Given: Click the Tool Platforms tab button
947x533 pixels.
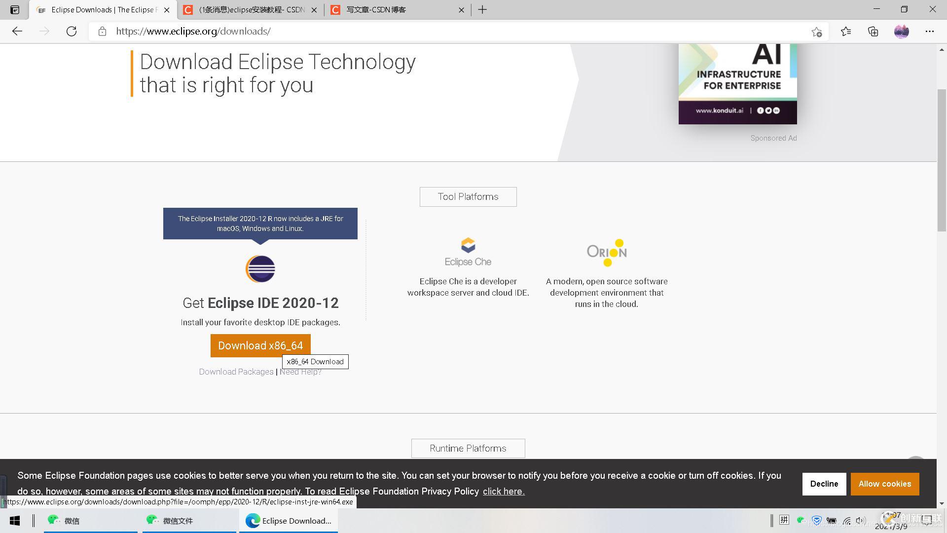Looking at the screenshot, I should click(468, 196).
